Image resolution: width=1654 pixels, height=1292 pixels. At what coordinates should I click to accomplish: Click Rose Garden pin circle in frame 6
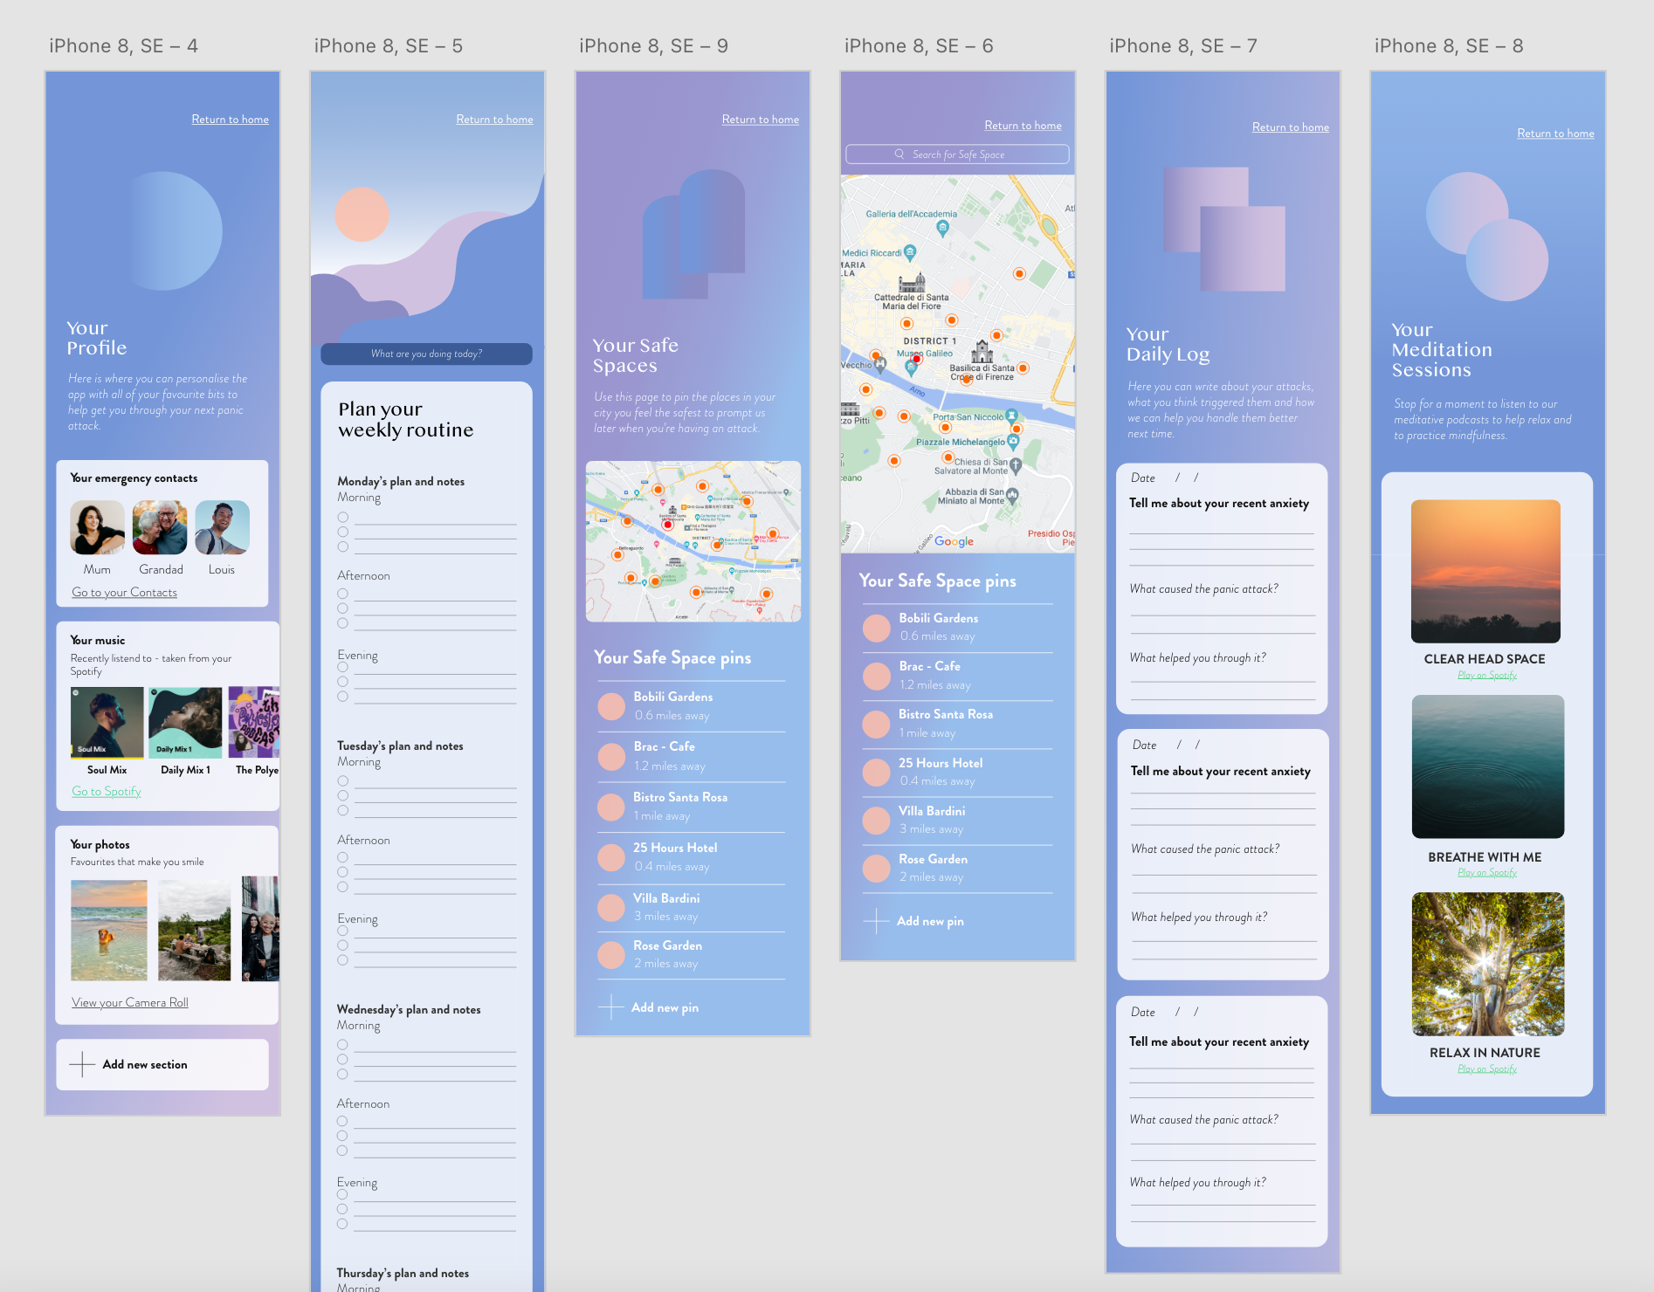pos(877,868)
